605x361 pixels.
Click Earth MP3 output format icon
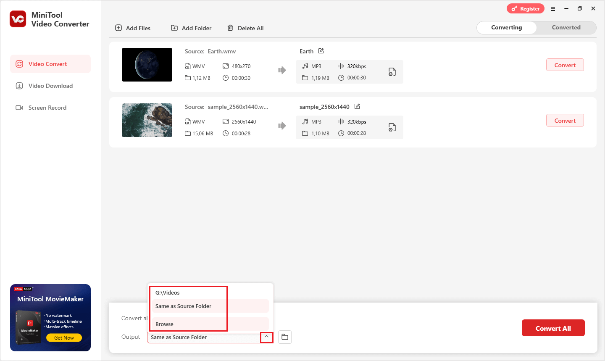tap(305, 66)
